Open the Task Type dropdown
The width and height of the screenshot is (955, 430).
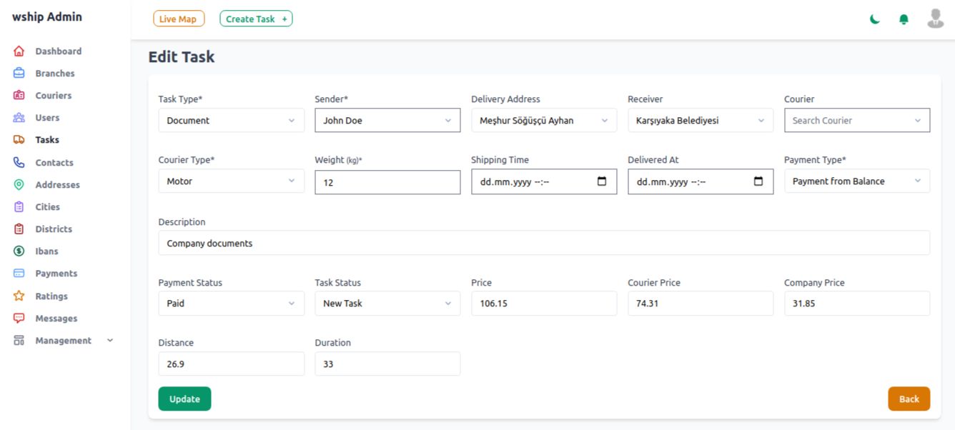pyautogui.click(x=231, y=121)
